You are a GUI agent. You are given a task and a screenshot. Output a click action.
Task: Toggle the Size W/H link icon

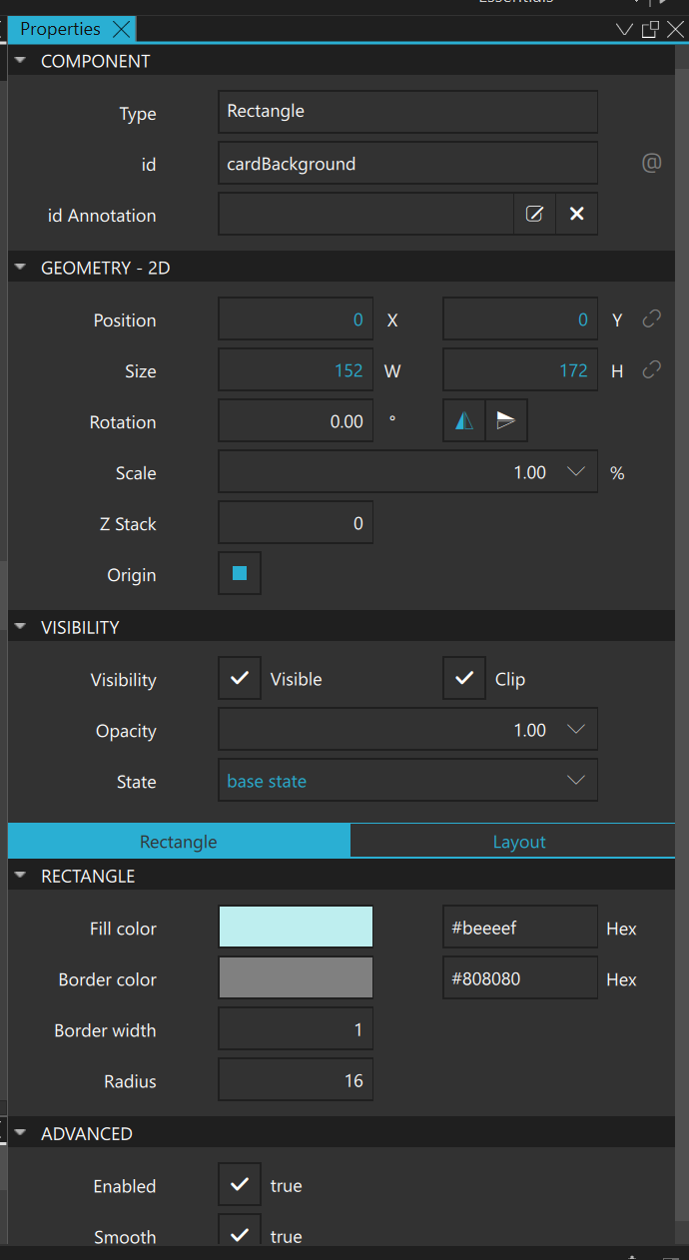(x=651, y=370)
